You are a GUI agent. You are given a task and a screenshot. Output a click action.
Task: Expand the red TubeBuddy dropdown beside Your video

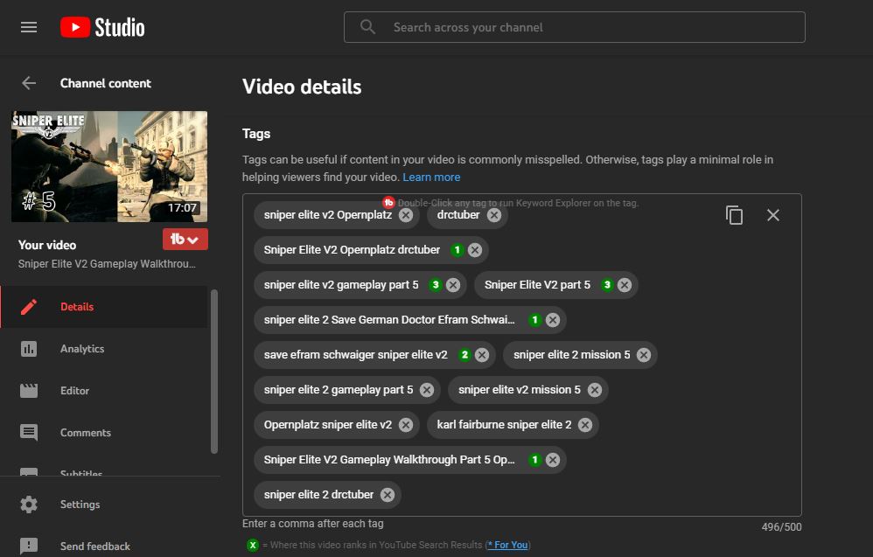[x=185, y=239]
